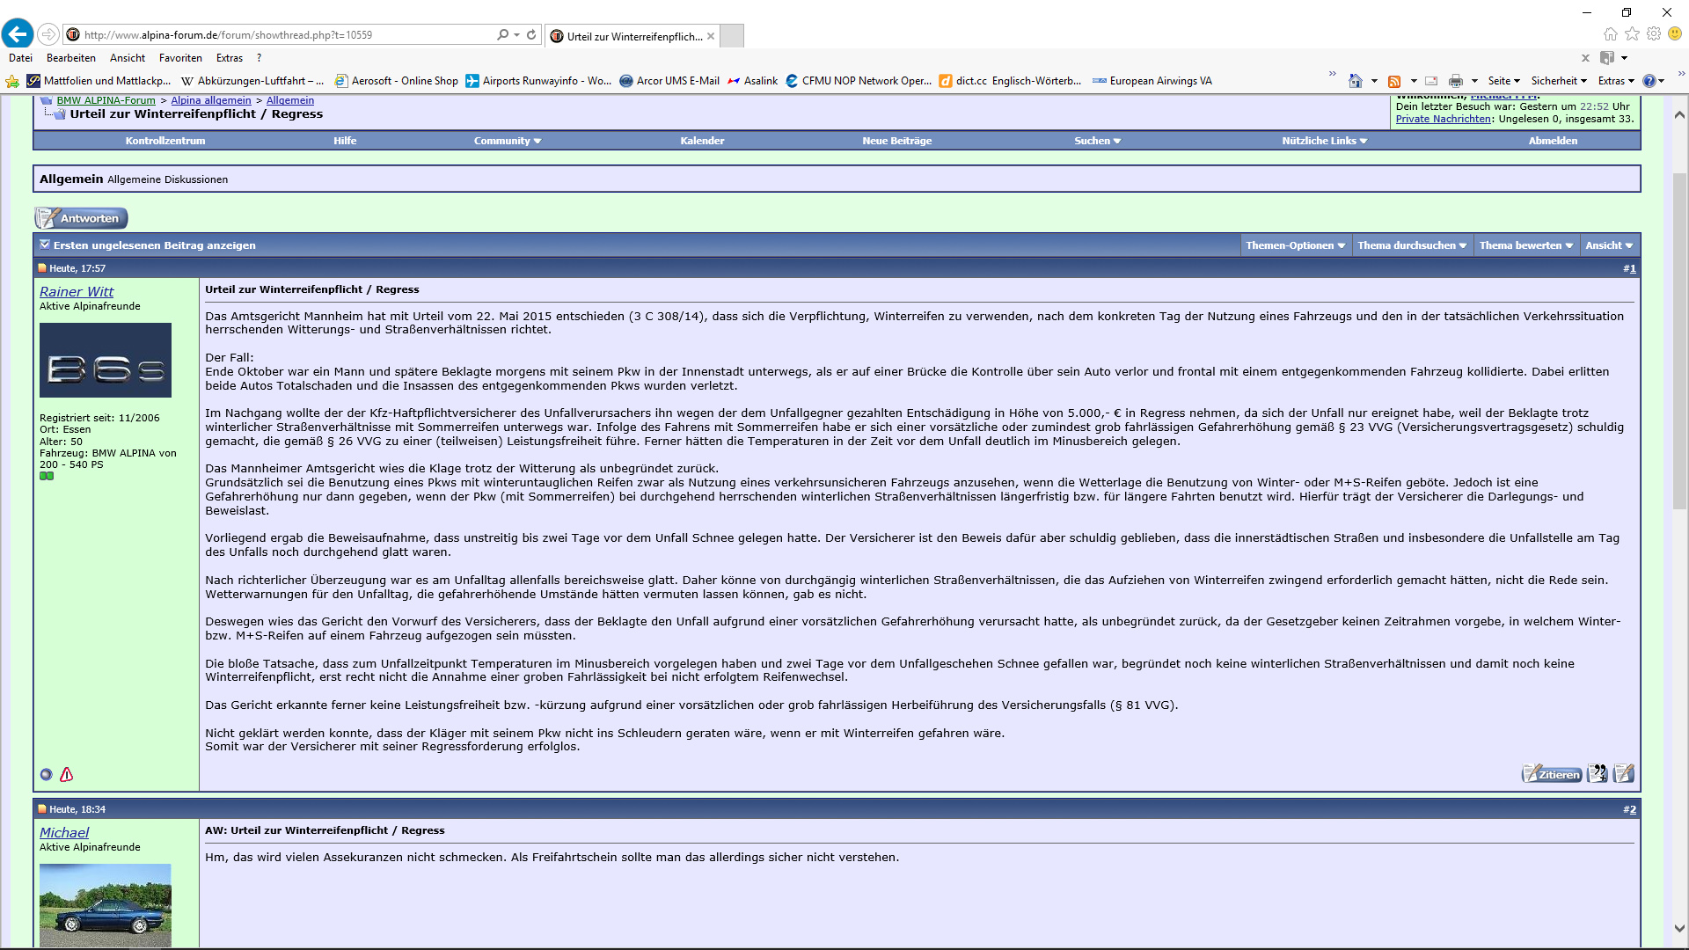Open Thema bewerten dropdown

point(1526,245)
